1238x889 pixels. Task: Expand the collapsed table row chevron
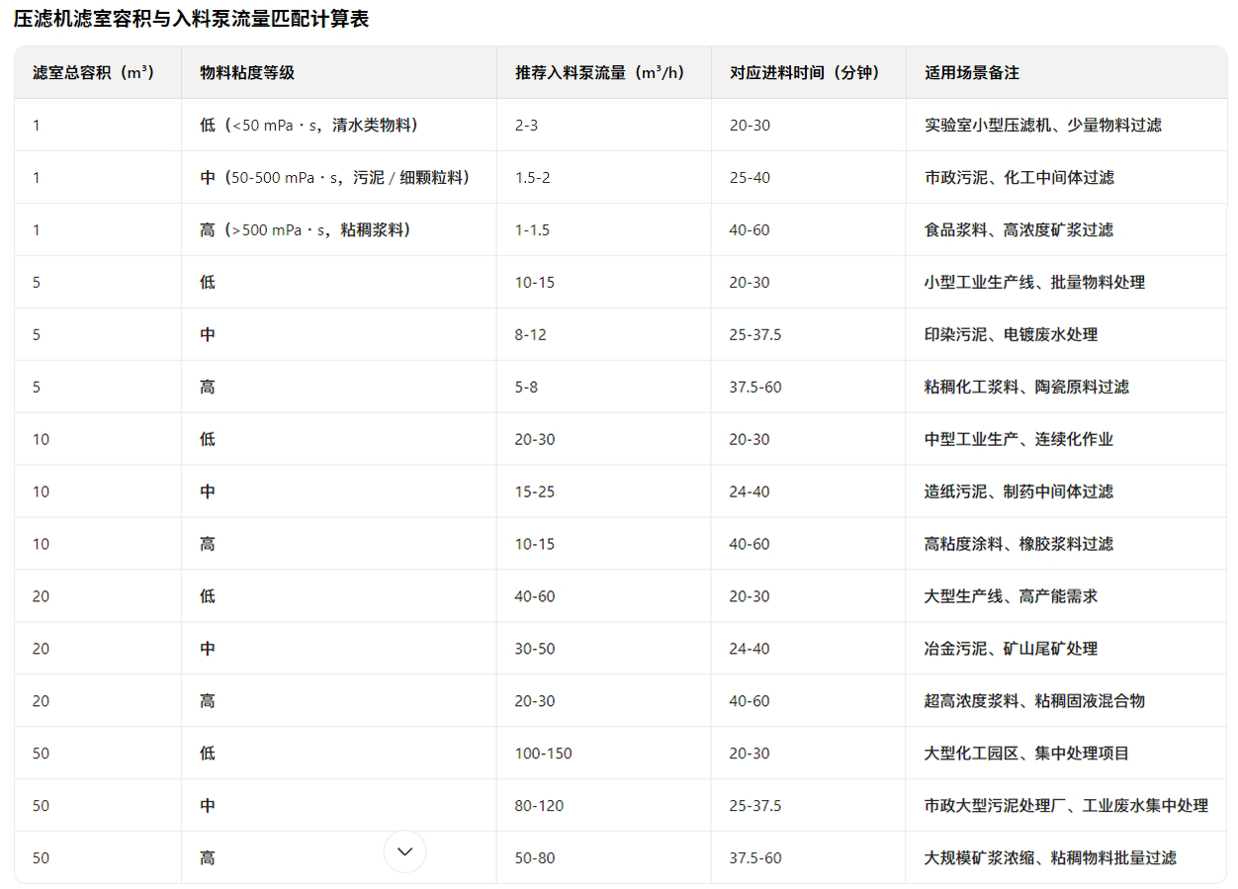(x=404, y=850)
